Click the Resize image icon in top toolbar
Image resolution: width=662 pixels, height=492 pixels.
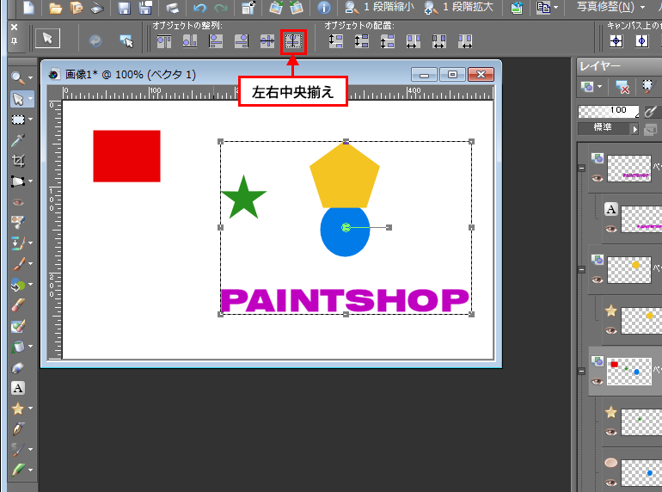(x=248, y=8)
